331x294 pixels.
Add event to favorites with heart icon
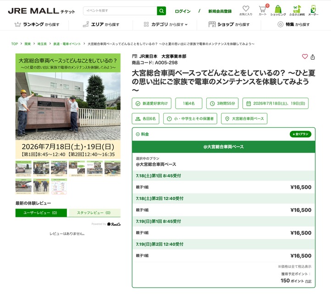pyautogui.click(x=304, y=57)
